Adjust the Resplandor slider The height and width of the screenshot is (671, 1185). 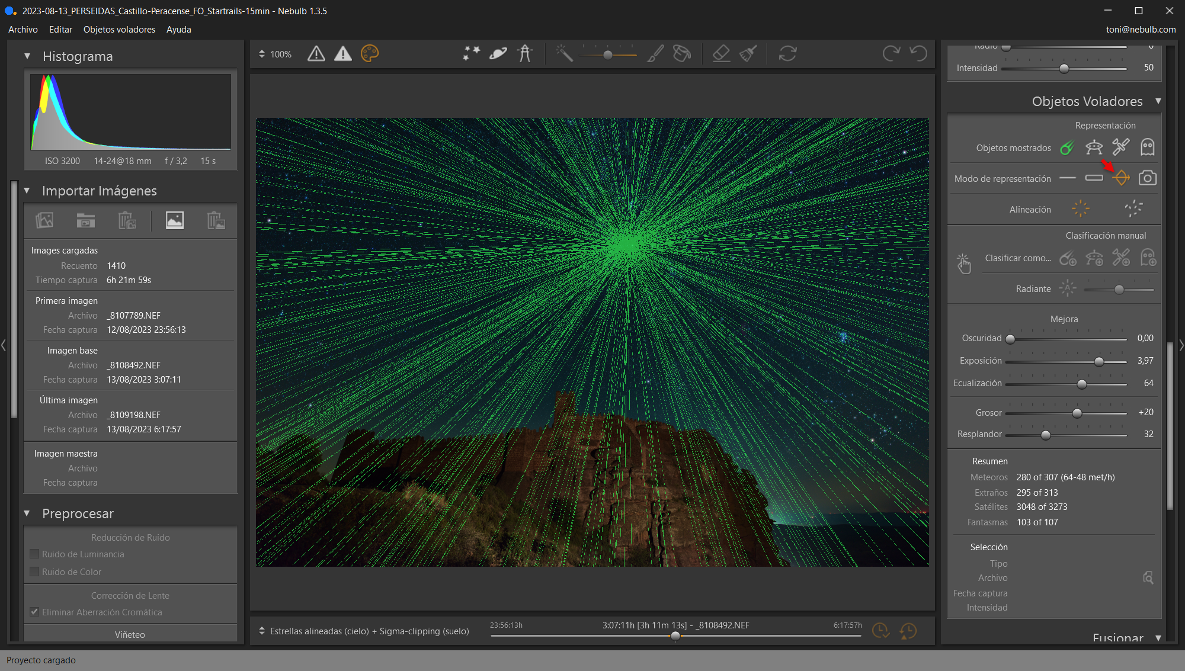1046,435
